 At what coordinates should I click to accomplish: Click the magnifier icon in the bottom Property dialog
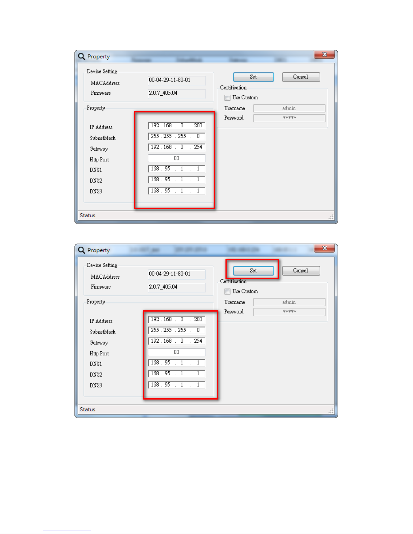(x=82, y=250)
